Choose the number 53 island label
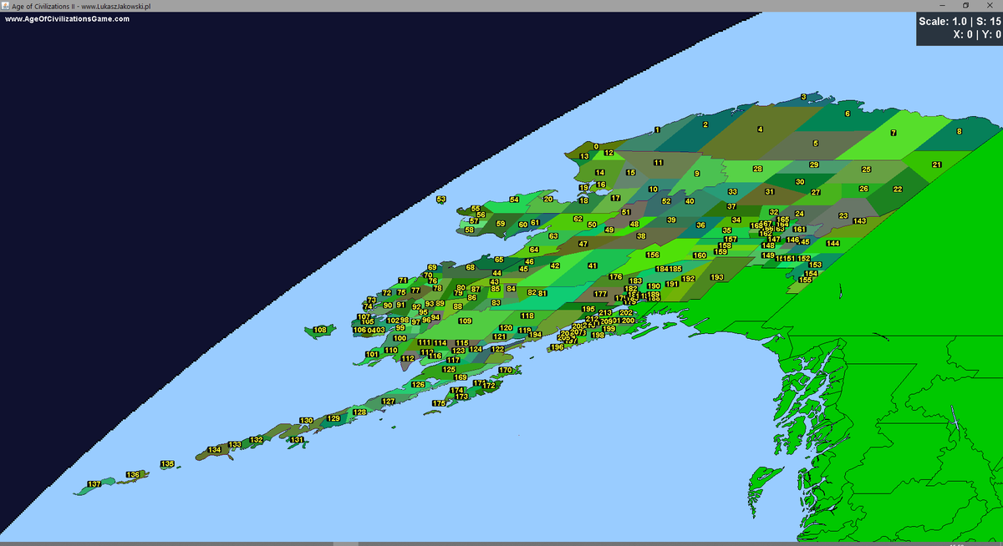 coord(441,200)
